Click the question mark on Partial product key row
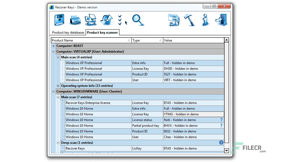 (221, 126)
